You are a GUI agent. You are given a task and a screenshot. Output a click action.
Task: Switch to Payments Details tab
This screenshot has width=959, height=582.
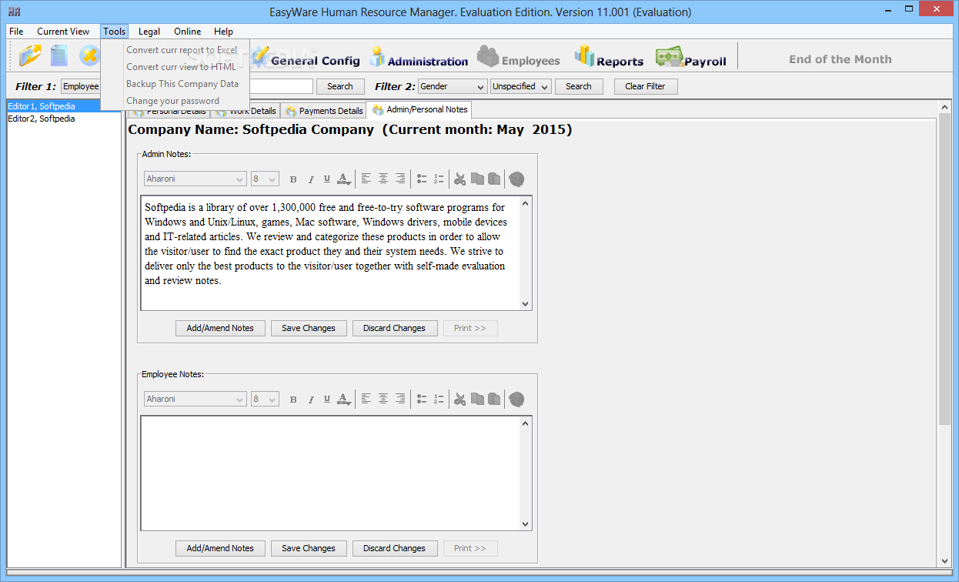324,111
